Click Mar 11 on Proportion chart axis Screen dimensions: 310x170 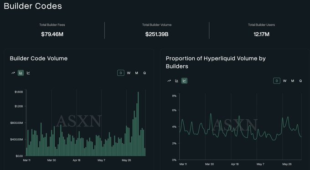coord(183,164)
